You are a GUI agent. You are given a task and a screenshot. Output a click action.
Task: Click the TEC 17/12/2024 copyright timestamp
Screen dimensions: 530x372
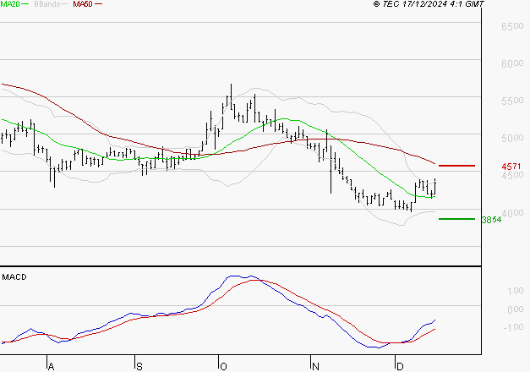tap(429, 4)
